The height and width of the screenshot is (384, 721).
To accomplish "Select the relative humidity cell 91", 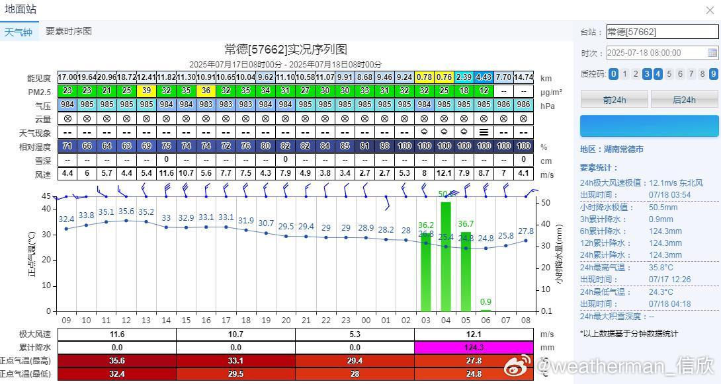I will click(364, 146).
